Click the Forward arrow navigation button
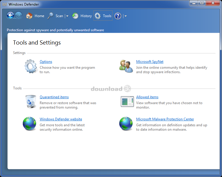222x177 pixels. click(x=19, y=15)
